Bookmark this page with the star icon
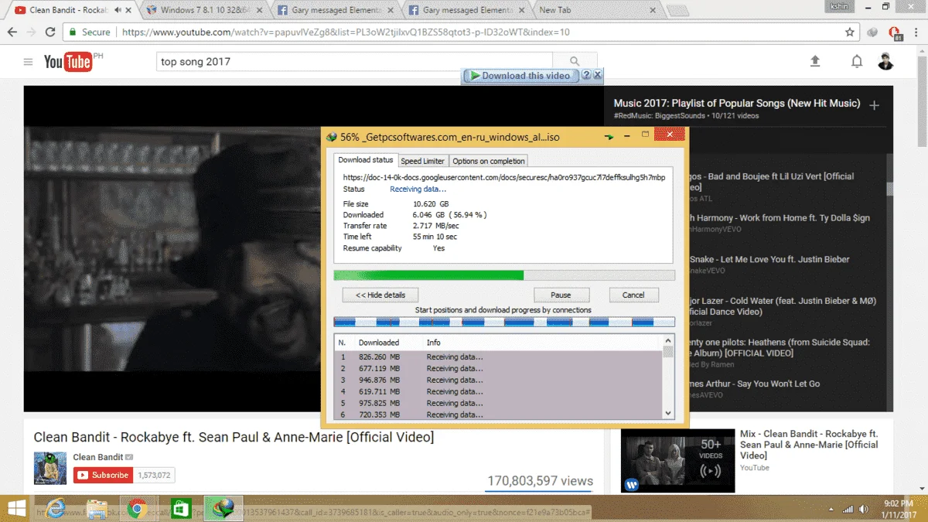 pyautogui.click(x=850, y=32)
